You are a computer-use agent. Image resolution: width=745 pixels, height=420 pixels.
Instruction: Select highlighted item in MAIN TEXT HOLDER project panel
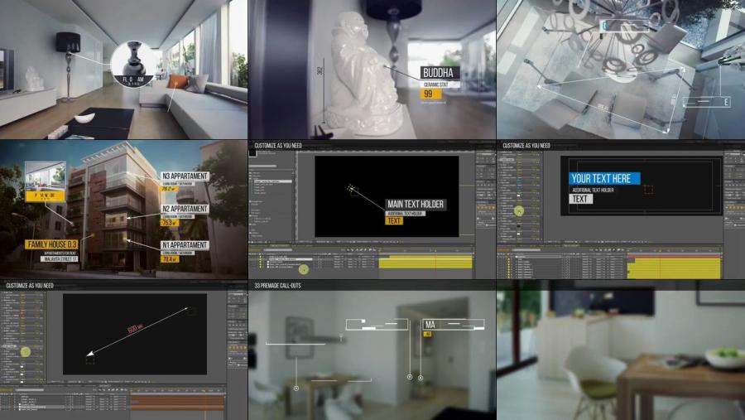(x=273, y=180)
